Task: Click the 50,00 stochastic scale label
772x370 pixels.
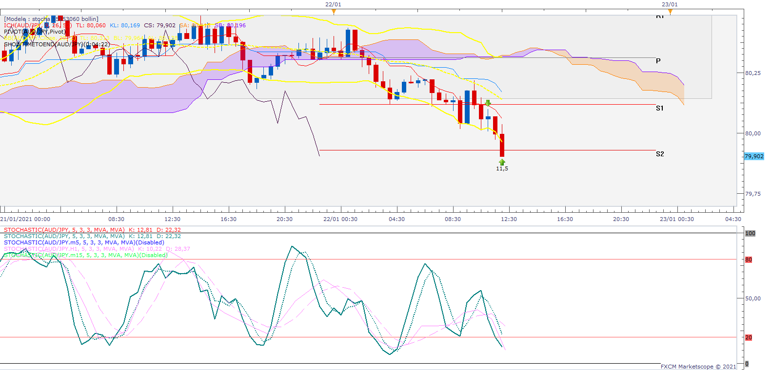Action: (x=753, y=298)
